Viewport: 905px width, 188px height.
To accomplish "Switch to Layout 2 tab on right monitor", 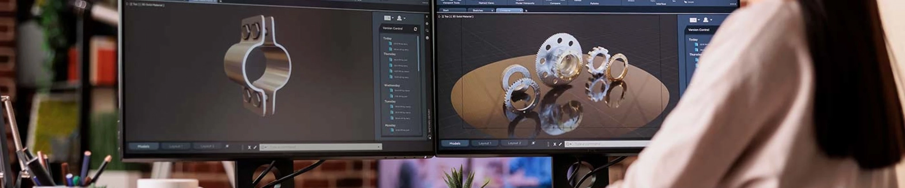I will (514, 143).
